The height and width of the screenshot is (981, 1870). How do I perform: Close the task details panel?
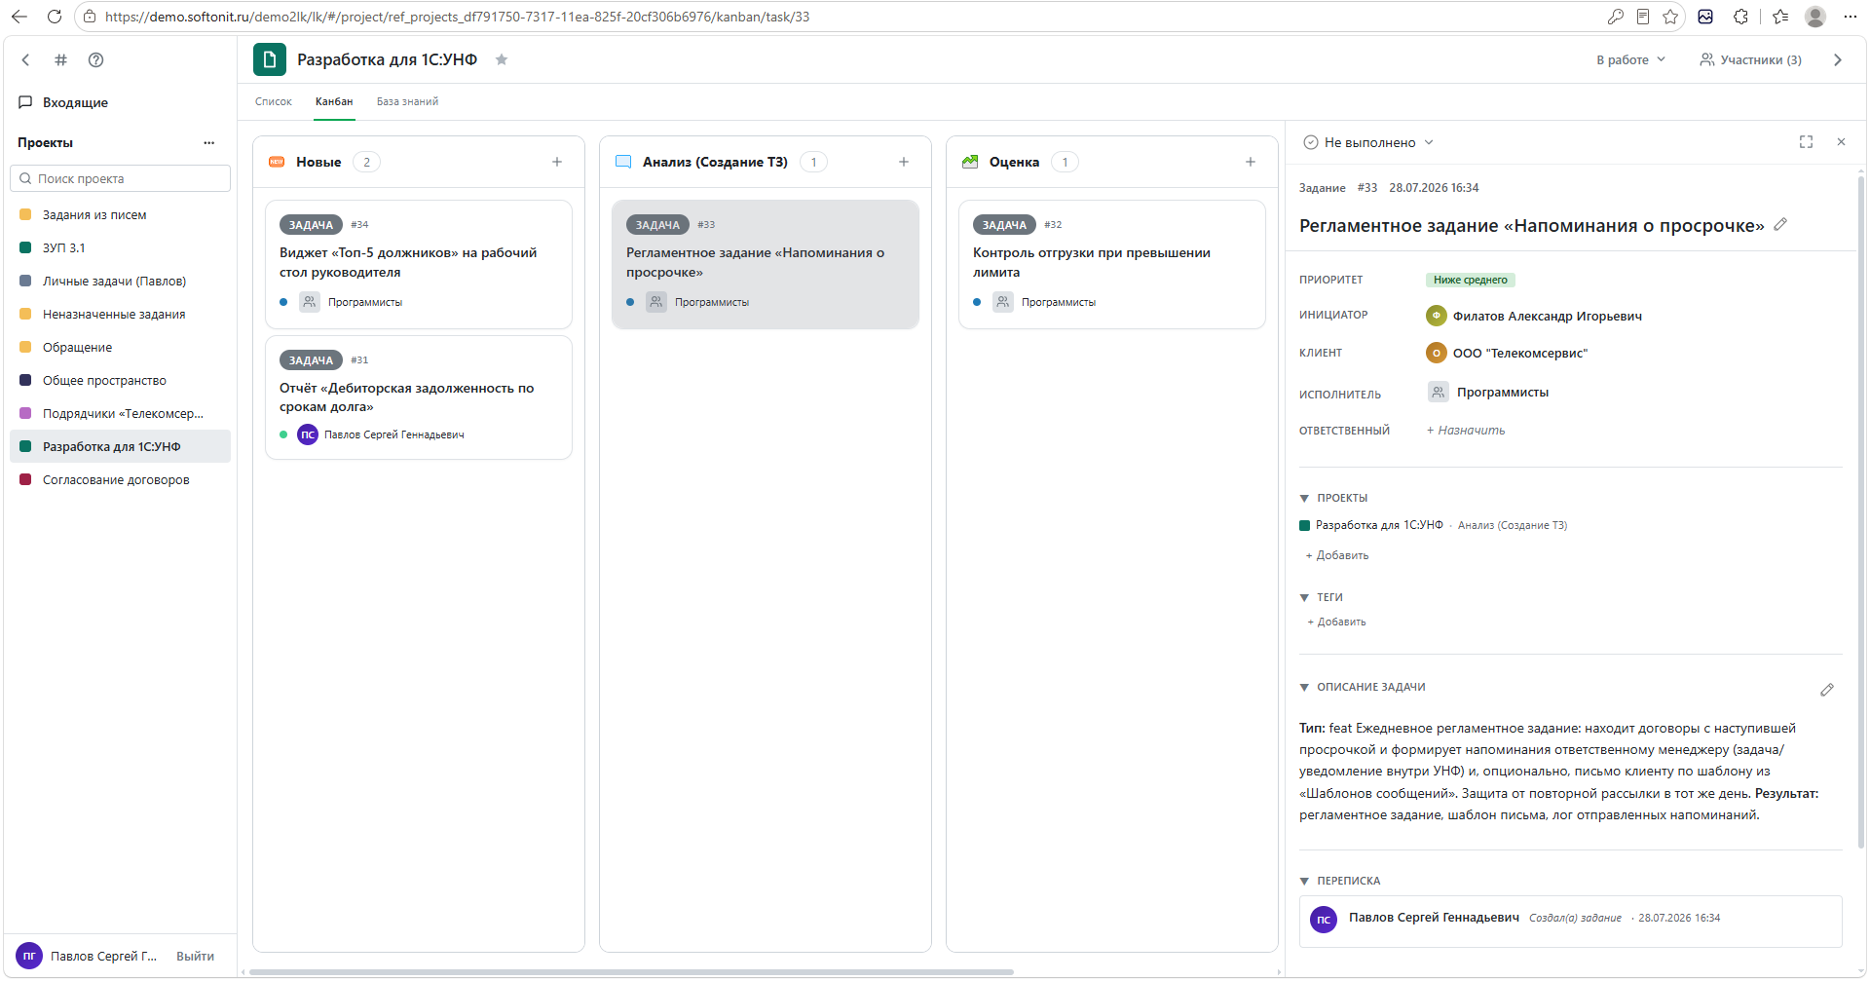(1841, 142)
